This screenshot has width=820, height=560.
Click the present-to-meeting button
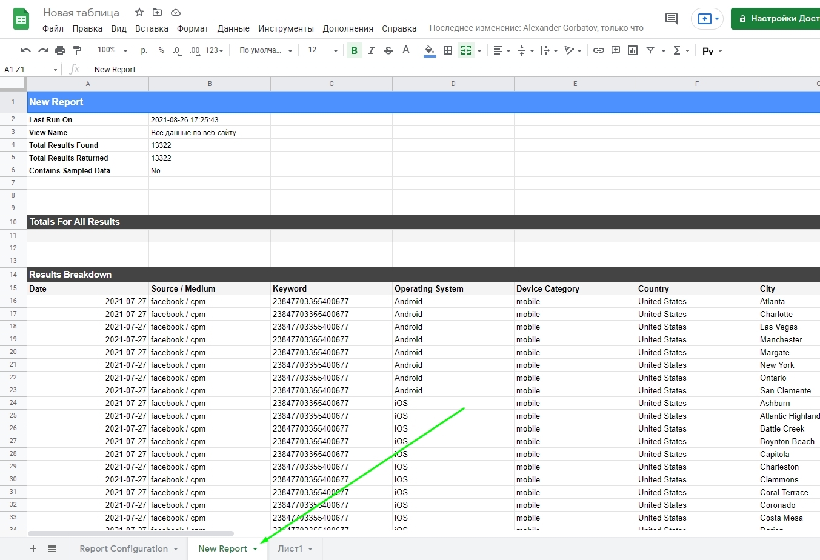tap(707, 19)
